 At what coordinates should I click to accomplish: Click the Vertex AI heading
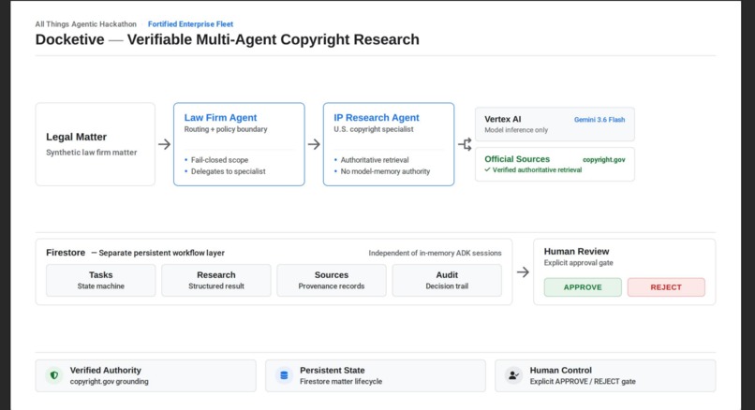[x=503, y=119]
